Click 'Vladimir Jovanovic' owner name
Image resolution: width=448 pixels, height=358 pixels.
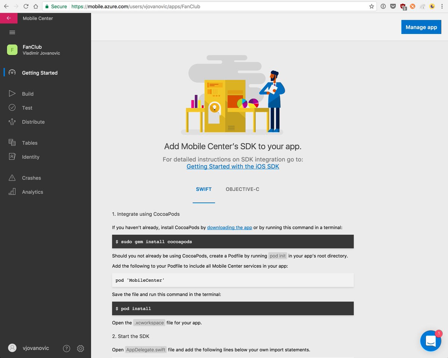coord(41,53)
